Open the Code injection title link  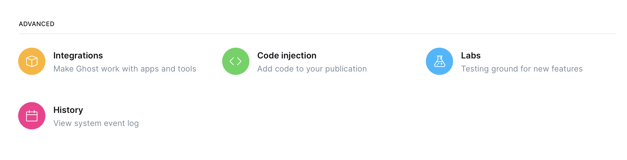pyautogui.click(x=287, y=56)
